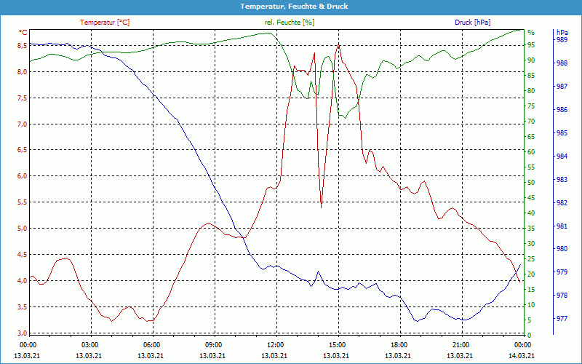Viewport: 582px width, 364px height.
Task: Click the 988 pressure axis value
Action: (x=562, y=63)
